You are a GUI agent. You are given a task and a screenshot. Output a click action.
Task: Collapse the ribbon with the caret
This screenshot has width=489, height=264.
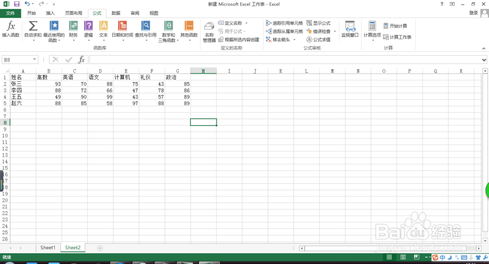(484, 48)
